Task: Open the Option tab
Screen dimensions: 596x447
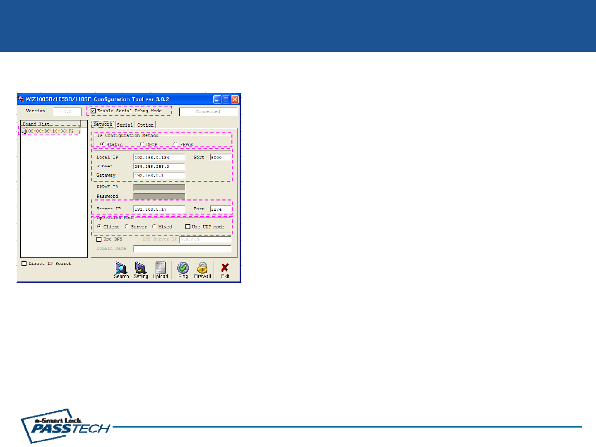Action: click(x=145, y=125)
